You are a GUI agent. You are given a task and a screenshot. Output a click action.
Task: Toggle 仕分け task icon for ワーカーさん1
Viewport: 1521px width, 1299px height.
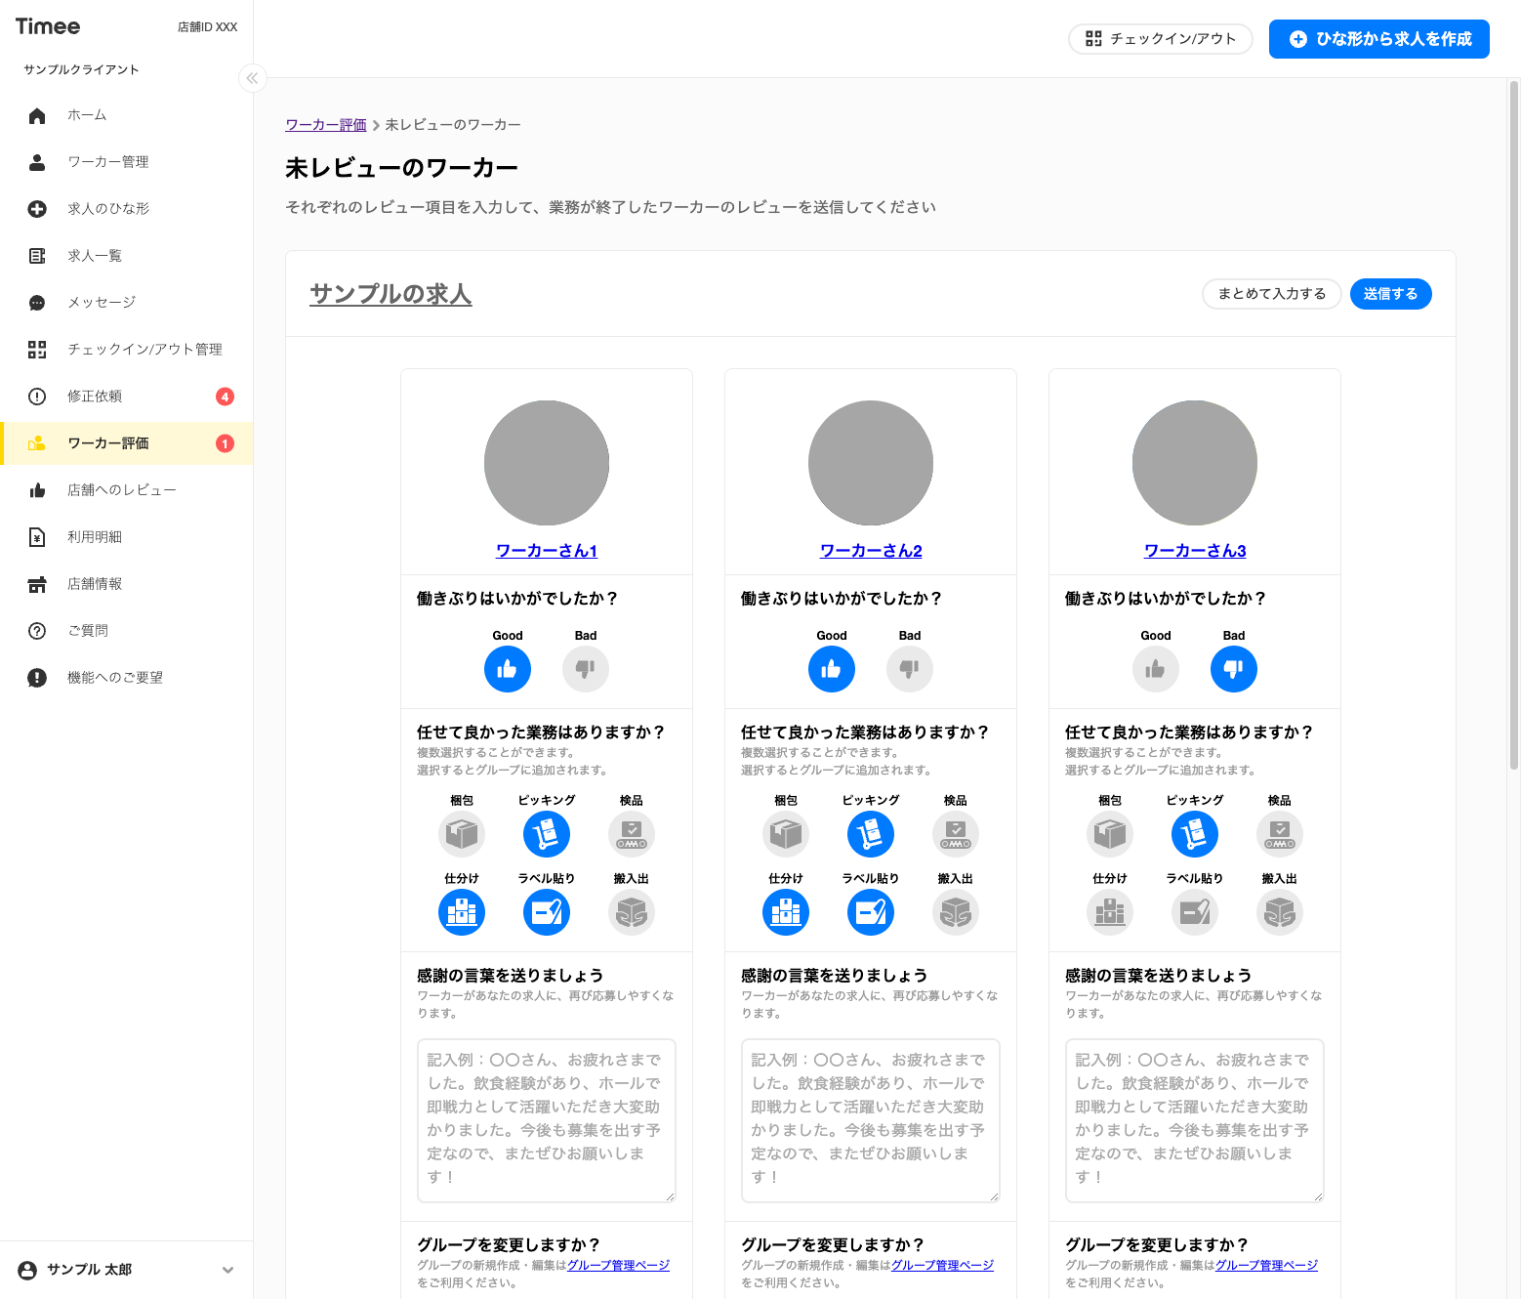(462, 912)
